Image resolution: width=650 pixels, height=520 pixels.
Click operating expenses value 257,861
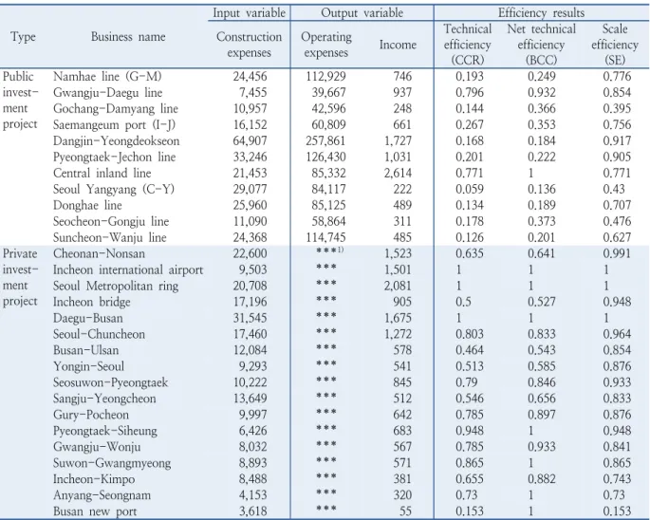(x=325, y=141)
